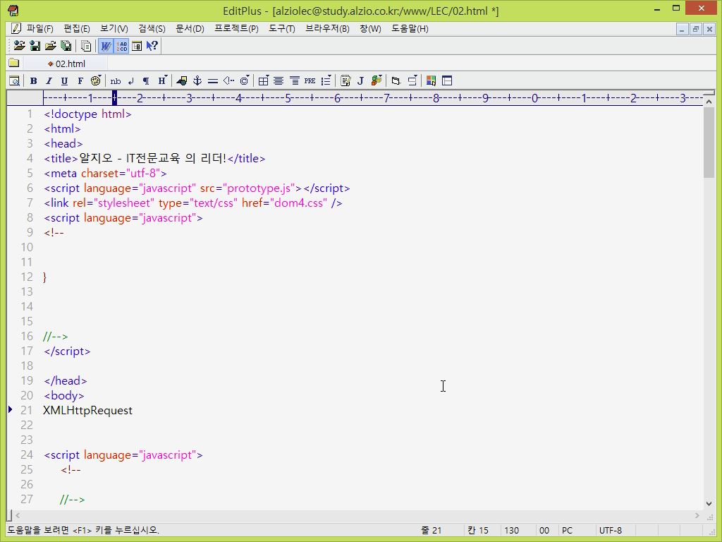Screen dimensions: 722x542
Task: Open the form controls dropdown
Action: [x=412, y=80]
